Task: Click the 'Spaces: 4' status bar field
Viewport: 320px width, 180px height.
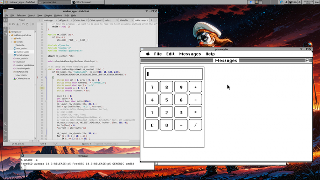Action: [x=86, y=144]
